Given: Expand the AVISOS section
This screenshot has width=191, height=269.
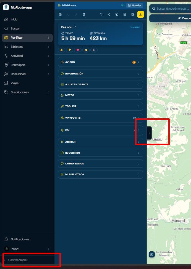Looking at the screenshot, I should 101,62.
